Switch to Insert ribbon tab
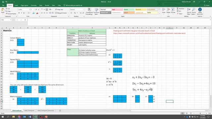 click(16, 5)
